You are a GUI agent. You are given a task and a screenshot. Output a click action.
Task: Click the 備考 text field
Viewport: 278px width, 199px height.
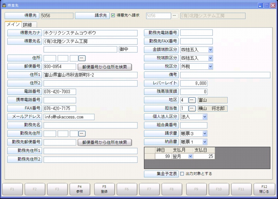(225, 75)
